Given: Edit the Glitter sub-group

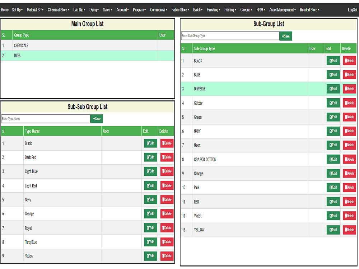Looking at the screenshot, I should [333, 103].
